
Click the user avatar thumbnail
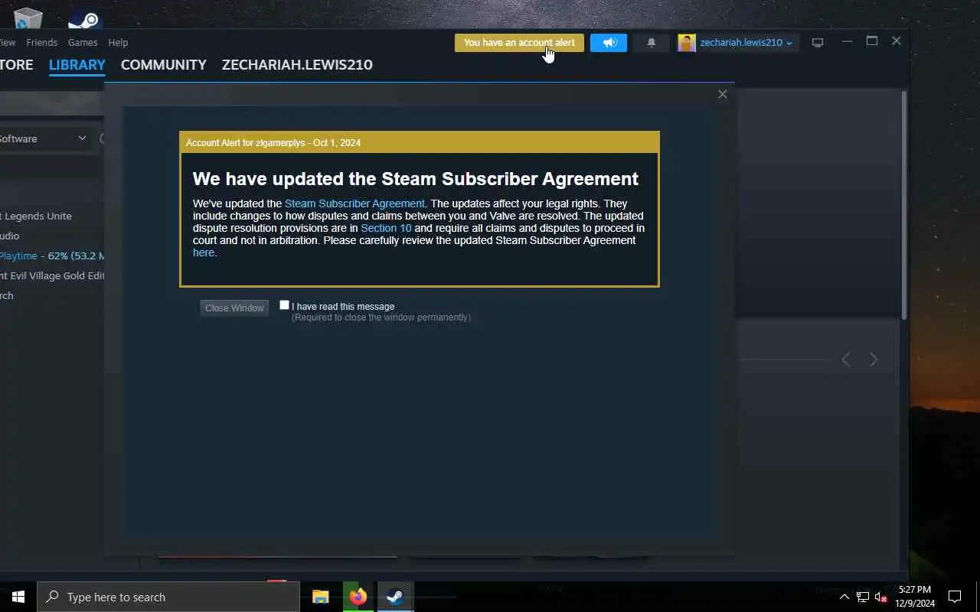[687, 43]
